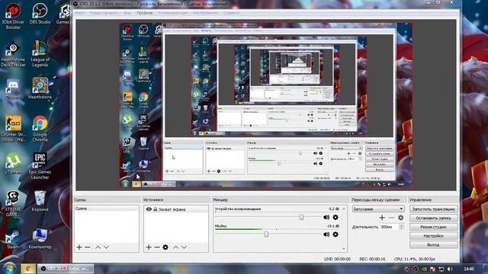Click the REC: 00:00:16 status text
Screen dimensions: 488x274
pos(372,259)
